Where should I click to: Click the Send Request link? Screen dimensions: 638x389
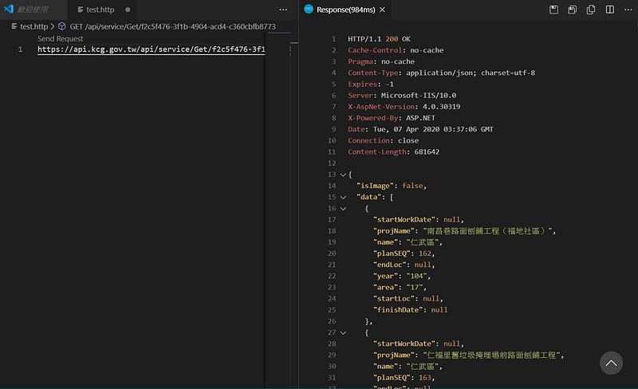60,38
